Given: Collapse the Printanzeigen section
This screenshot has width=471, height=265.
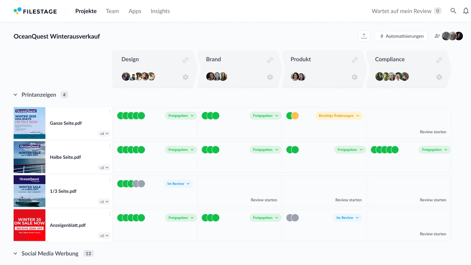Looking at the screenshot, I should (16, 95).
